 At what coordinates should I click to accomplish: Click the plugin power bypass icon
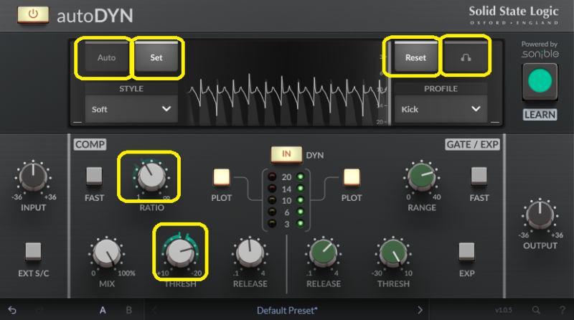click(33, 14)
